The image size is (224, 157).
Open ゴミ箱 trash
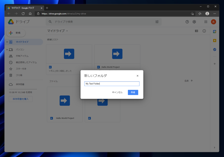[x=19, y=75]
